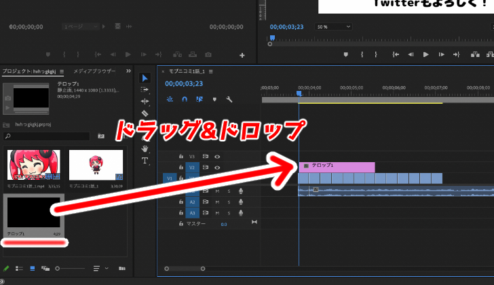Select プロジェクト panel tab
Viewport: 494px width, 285px height.
[29, 71]
